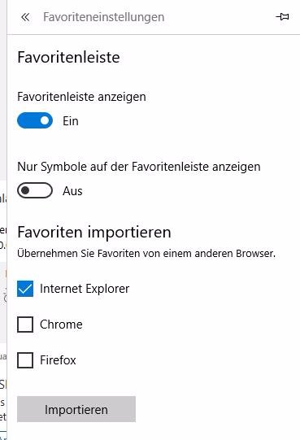The image size is (300, 440).
Task: Go back using the double-chevron icon
Action: tap(25, 17)
